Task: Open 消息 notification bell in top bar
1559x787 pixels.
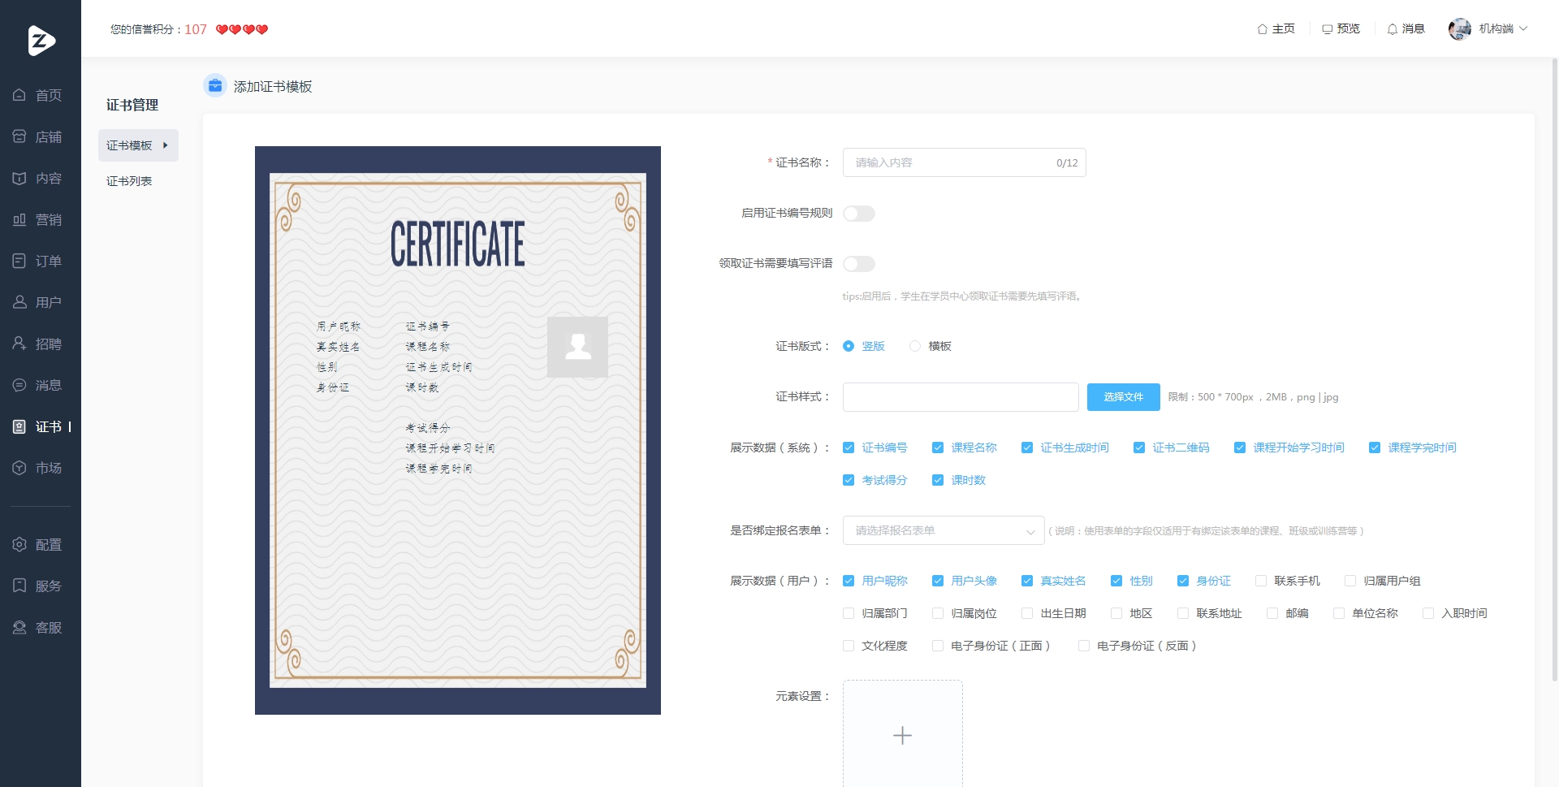Action: [x=1406, y=28]
